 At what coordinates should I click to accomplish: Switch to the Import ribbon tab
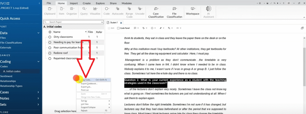[x=74, y=3]
